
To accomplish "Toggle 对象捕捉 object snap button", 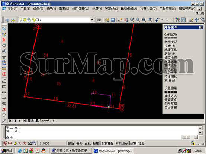I will pos(107,143).
